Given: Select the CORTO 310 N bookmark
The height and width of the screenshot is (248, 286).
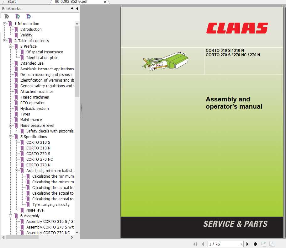Looking at the screenshot, I should tap(38, 148).
